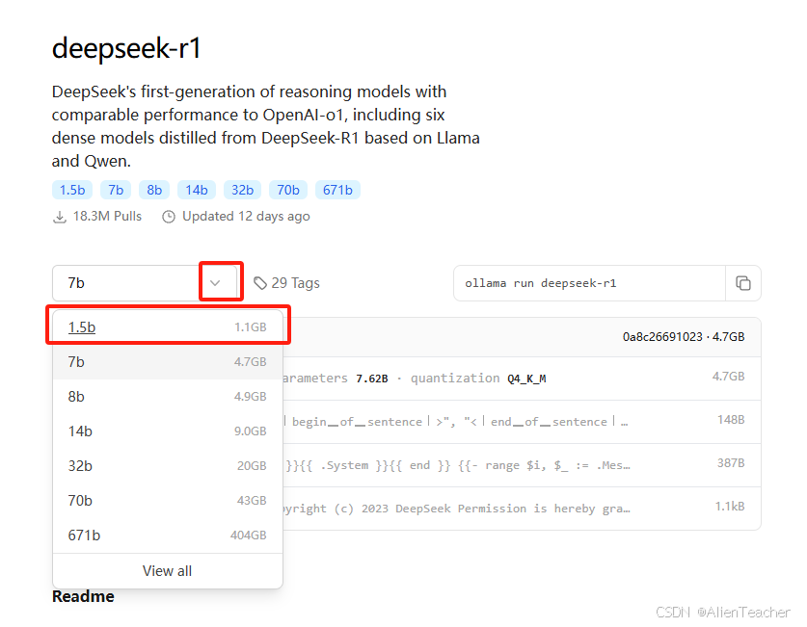Click the 1.1kB file size value
This screenshot has height=627, width=807.
(x=730, y=507)
